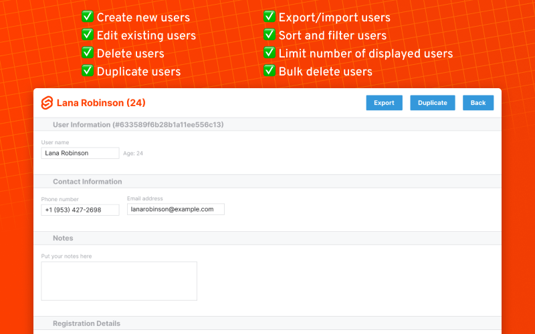Collapse the Contact Information section header
535x334 pixels.
click(x=88, y=182)
